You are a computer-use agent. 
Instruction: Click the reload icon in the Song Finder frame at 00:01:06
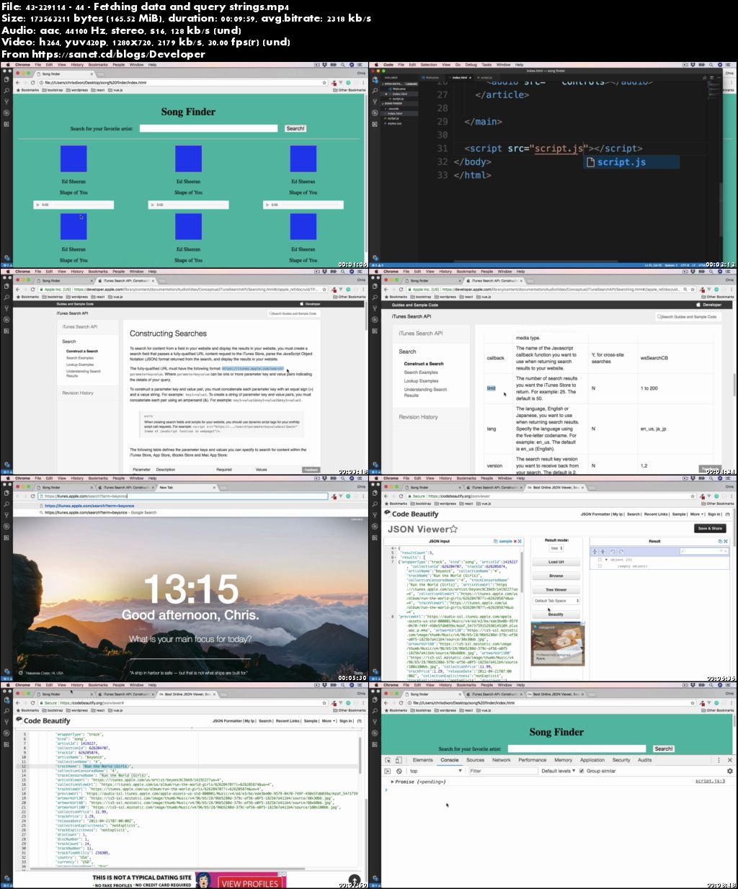[x=32, y=82]
